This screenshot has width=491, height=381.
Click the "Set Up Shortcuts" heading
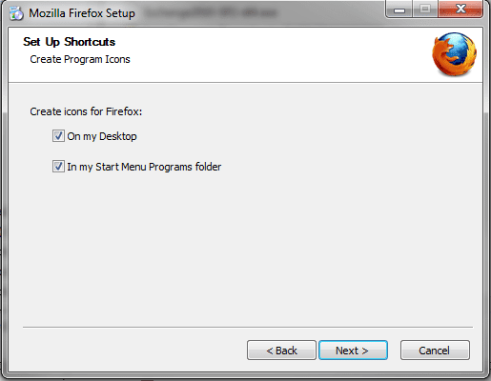point(69,42)
